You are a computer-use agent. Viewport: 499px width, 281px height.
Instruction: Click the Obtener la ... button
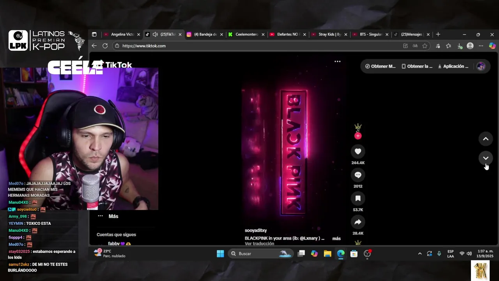417,66
